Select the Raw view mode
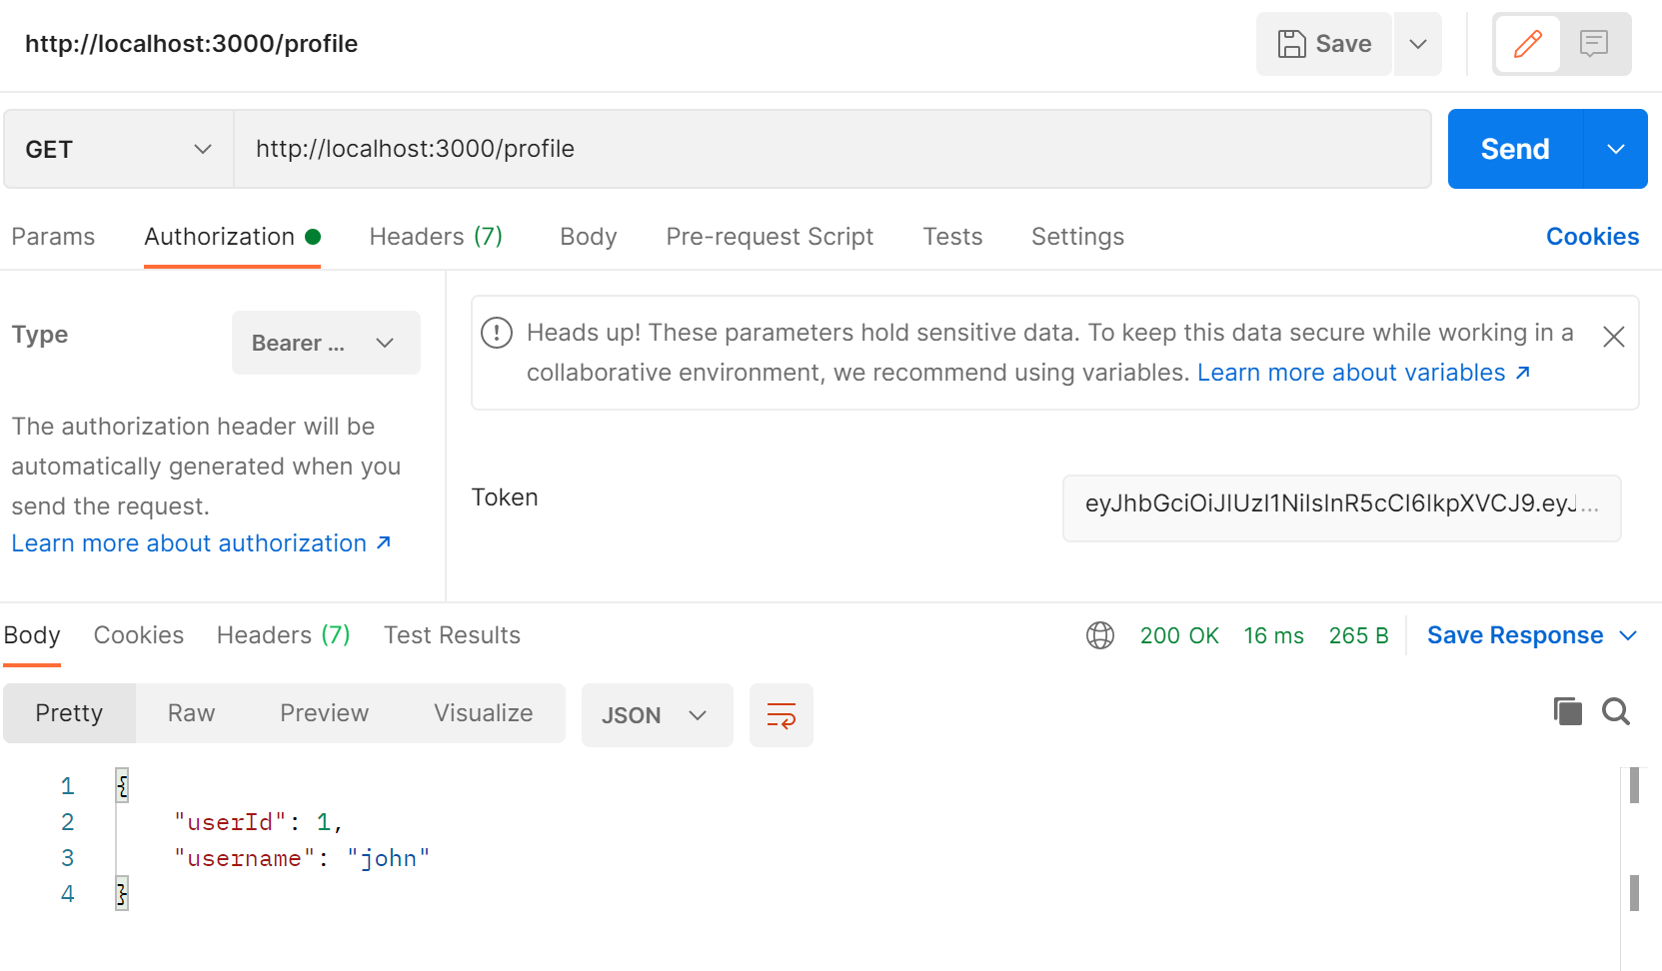This screenshot has height=971, width=1662. (x=191, y=713)
